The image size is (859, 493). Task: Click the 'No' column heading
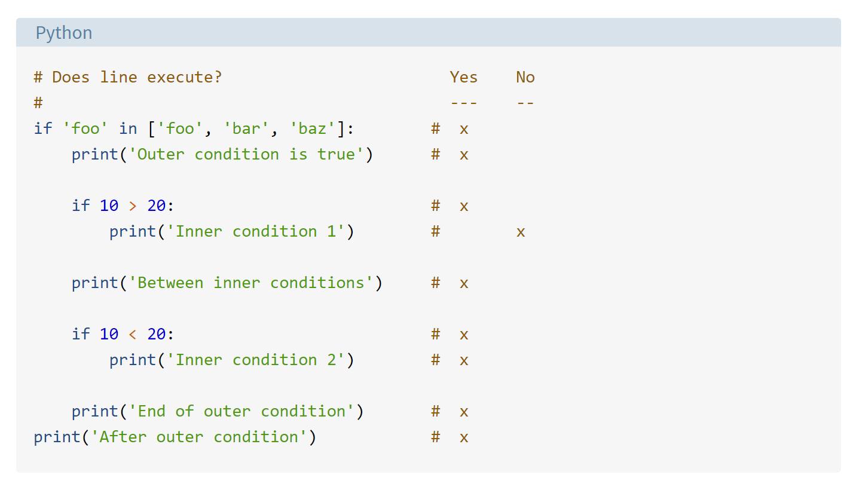tap(525, 77)
